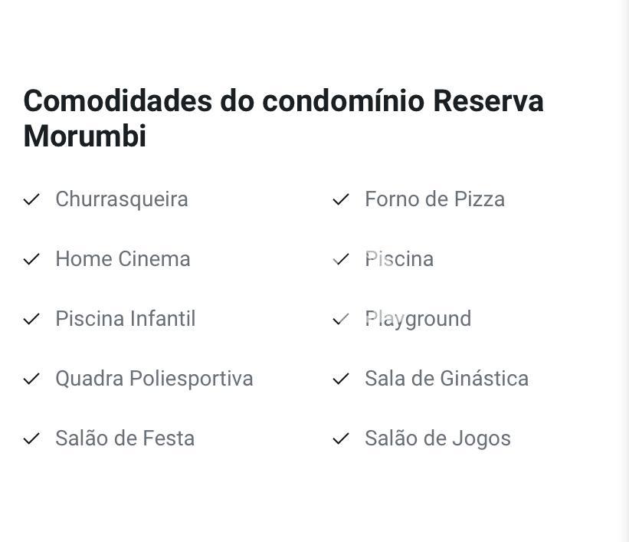Click the checkmark icon beside Piscina Infantil

click(31, 319)
